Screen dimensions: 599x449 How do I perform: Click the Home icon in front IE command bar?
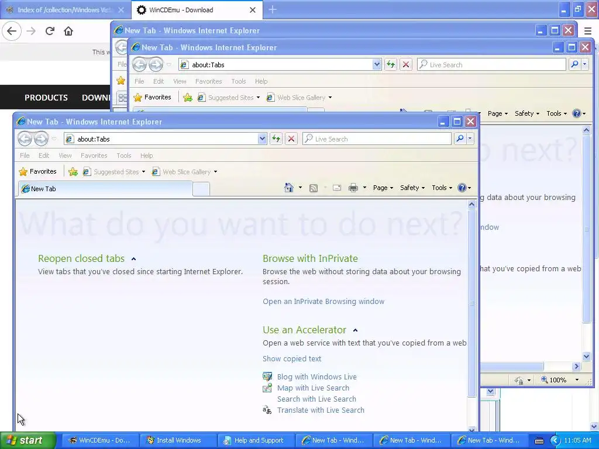pyautogui.click(x=289, y=188)
